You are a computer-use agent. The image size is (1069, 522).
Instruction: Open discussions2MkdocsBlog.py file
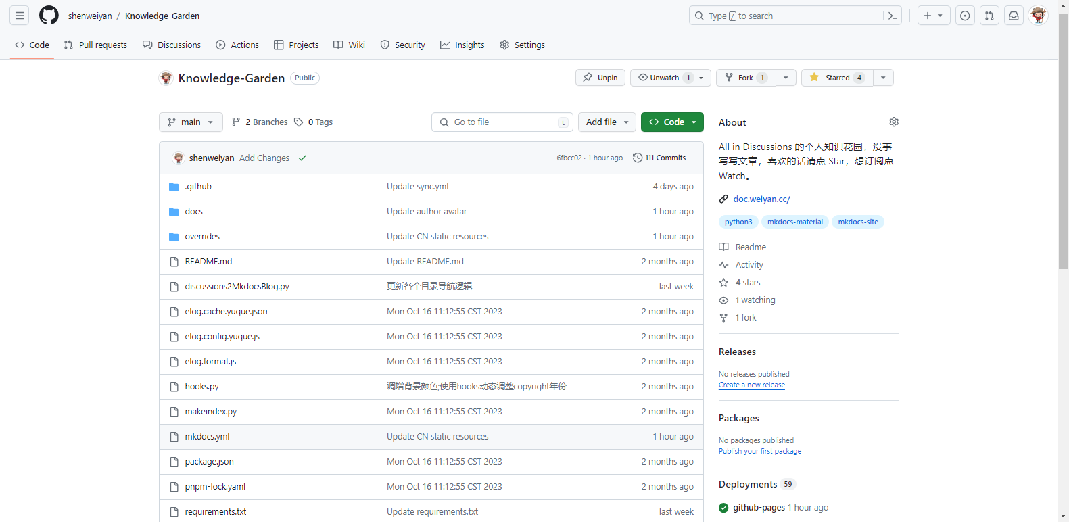tap(237, 287)
